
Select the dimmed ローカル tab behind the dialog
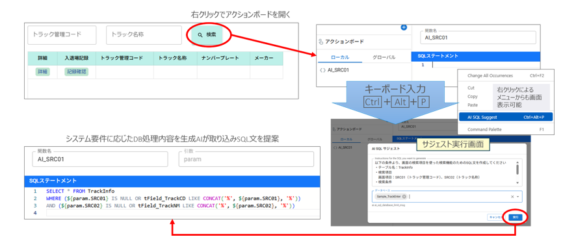tap(346, 140)
